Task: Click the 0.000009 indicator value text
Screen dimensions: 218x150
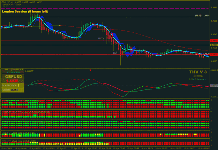Action: [29, 71]
